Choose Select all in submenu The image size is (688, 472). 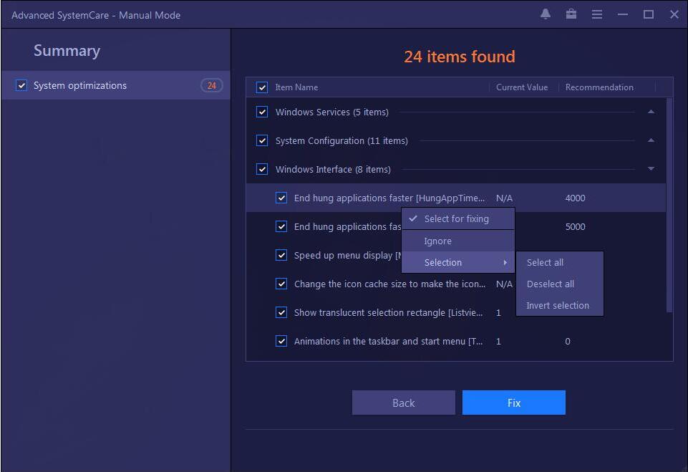point(560,263)
